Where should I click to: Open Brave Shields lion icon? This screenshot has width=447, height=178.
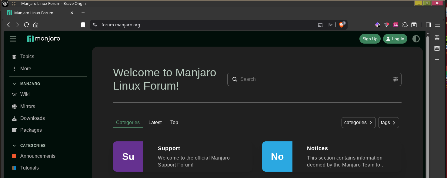pos(342,25)
